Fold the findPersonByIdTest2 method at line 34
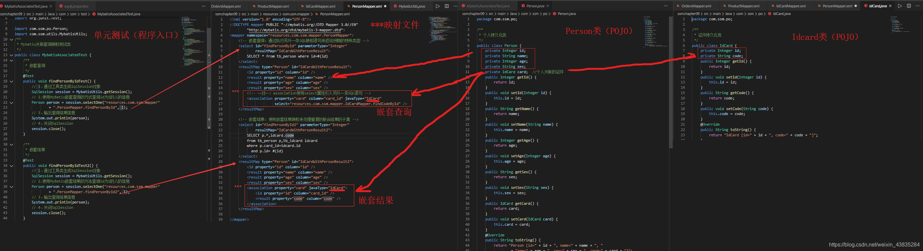923x251 pixels. [11, 166]
